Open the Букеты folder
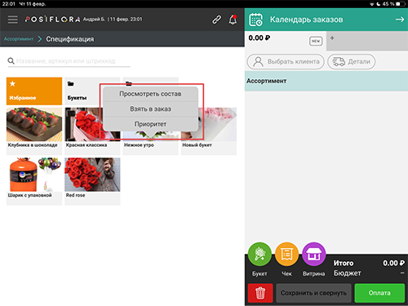408x306 pixels. [x=82, y=91]
